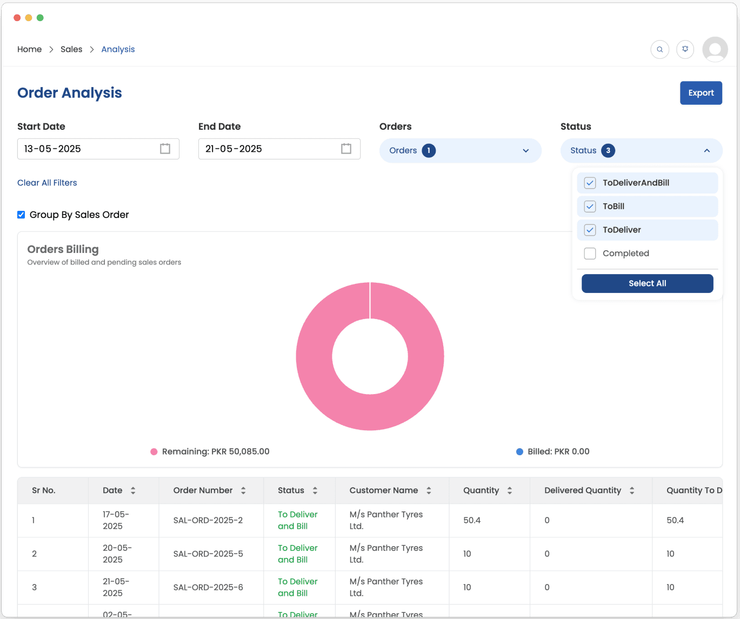740x619 pixels.
Task: Sort by Customer Name sort icon
Action: tap(429, 490)
